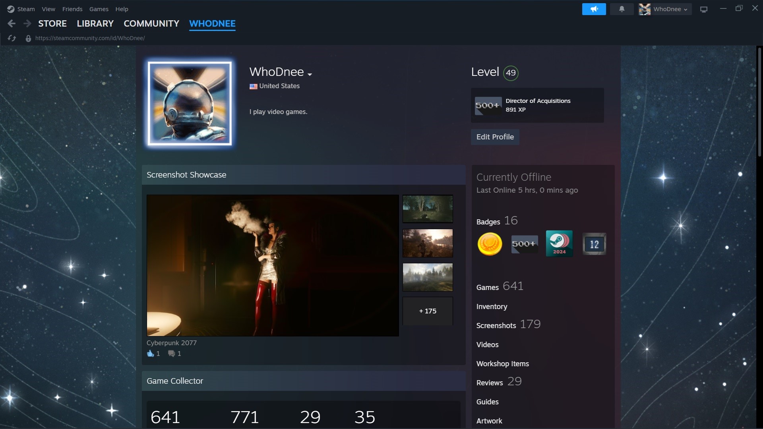This screenshot has width=763, height=429.
Task: Open the Videos link
Action: pos(487,345)
